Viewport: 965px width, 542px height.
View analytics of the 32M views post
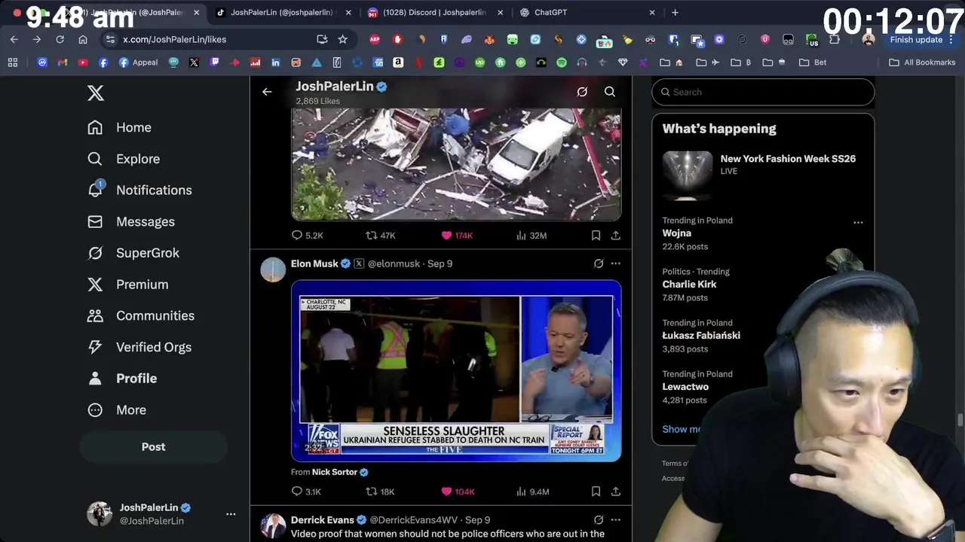coord(532,236)
